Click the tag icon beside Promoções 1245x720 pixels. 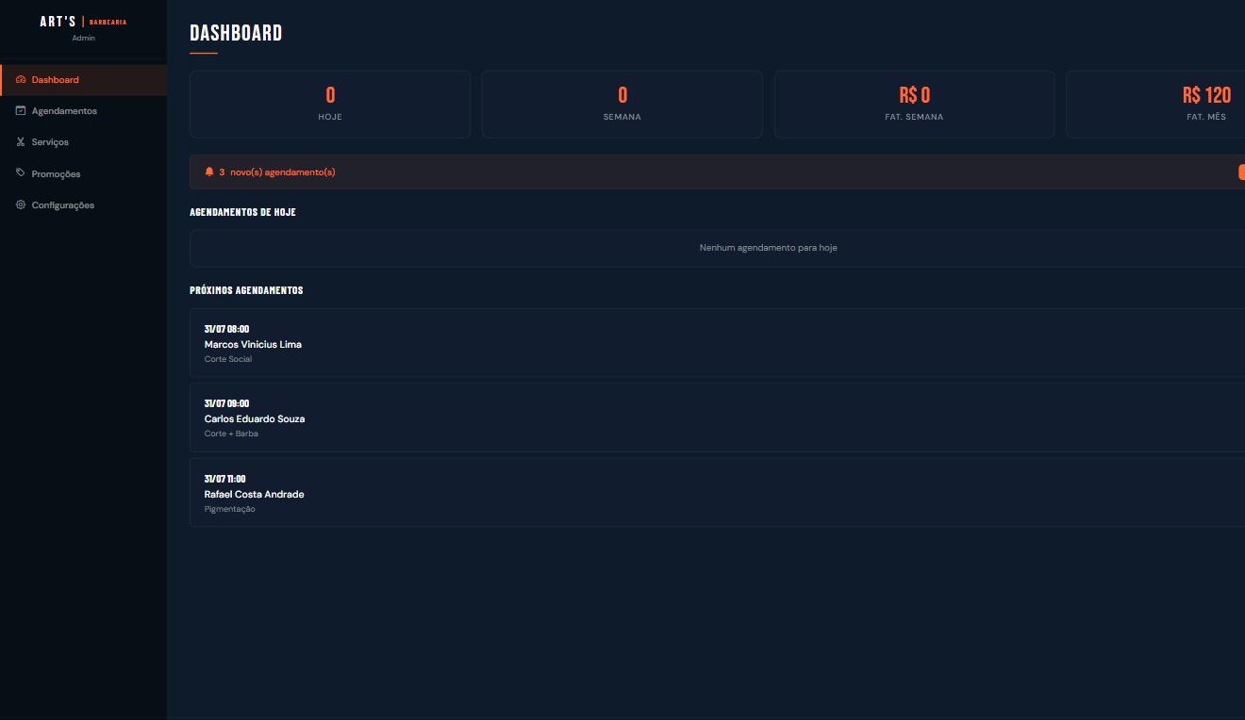[x=21, y=173]
